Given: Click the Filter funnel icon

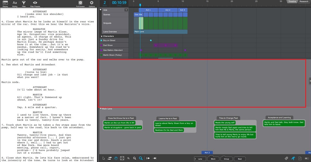Looking at the screenshot, I should tap(24, 3).
